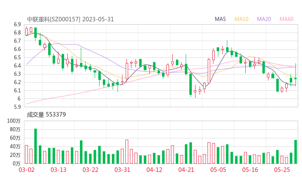Select the 05-25 date label
The height and width of the screenshot is (179, 302).
[282, 170]
